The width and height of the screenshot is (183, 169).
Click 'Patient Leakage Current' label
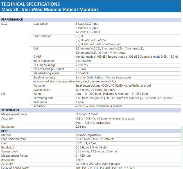[49, 69]
